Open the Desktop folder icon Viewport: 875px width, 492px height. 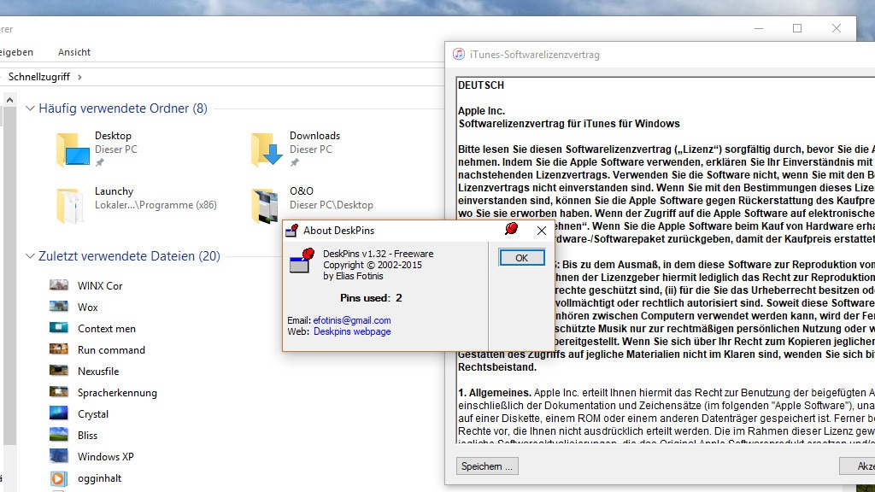point(73,149)
